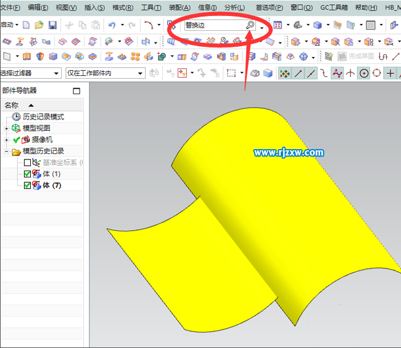
Task: Click the History Mode clock icon
Action: (x=16, y=117)
